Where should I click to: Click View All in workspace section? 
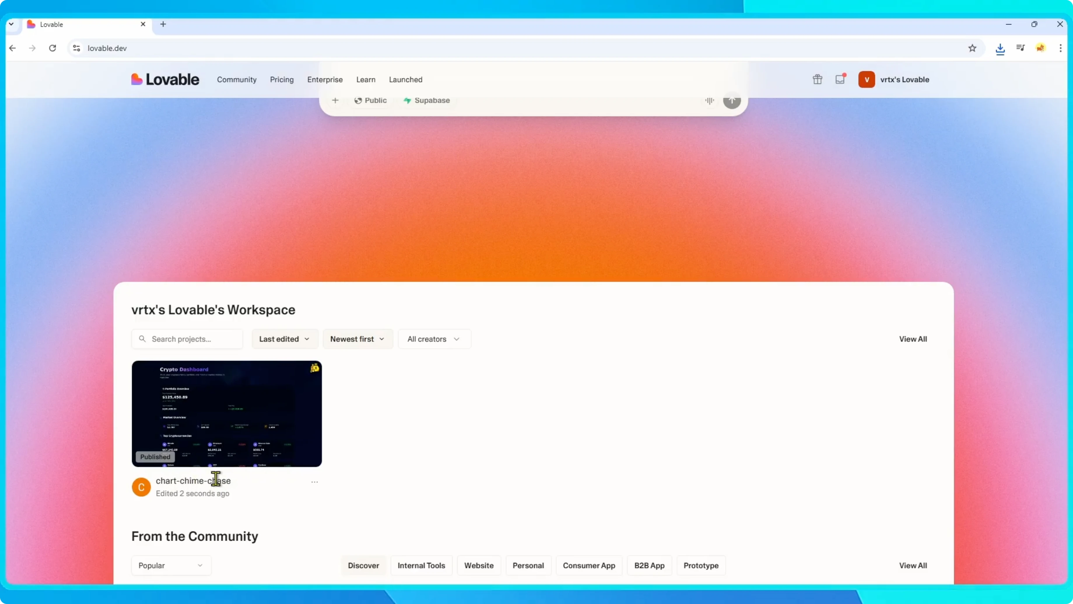point(913,339)
